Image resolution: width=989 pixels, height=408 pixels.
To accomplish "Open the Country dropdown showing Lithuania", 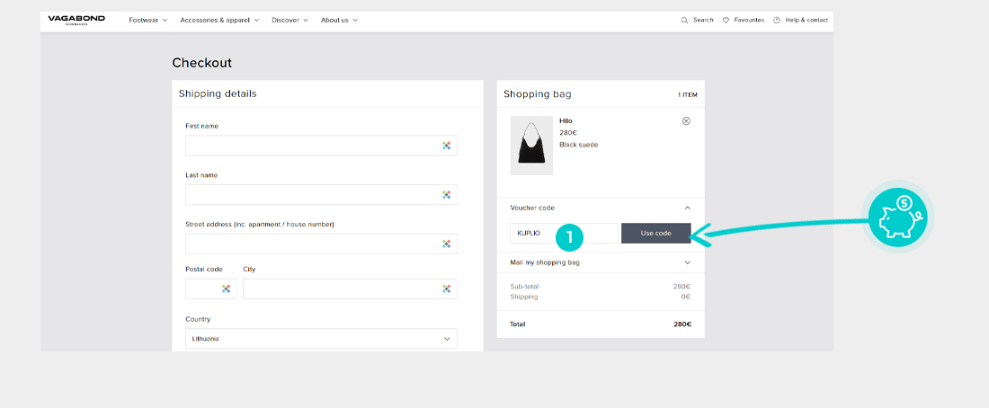I will (x=321, y=339).
